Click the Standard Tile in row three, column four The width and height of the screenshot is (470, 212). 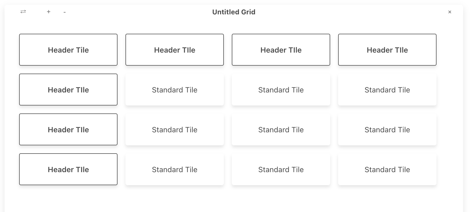click(x=387, y=129)
